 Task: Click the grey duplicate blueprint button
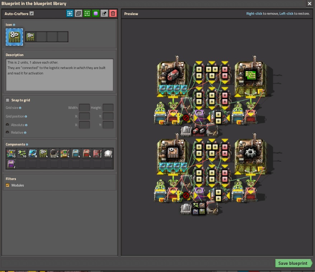78,13
